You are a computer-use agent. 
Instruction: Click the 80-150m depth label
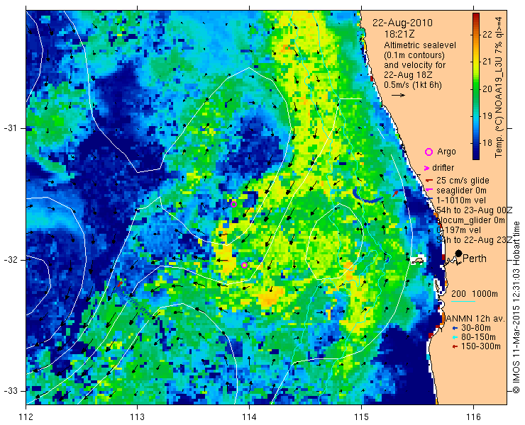(478, 337)
